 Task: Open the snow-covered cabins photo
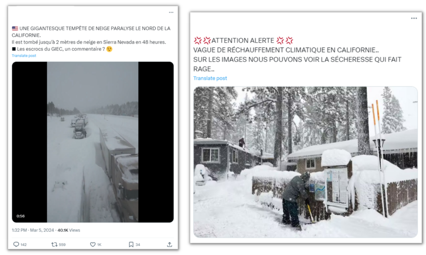(305, 162)
